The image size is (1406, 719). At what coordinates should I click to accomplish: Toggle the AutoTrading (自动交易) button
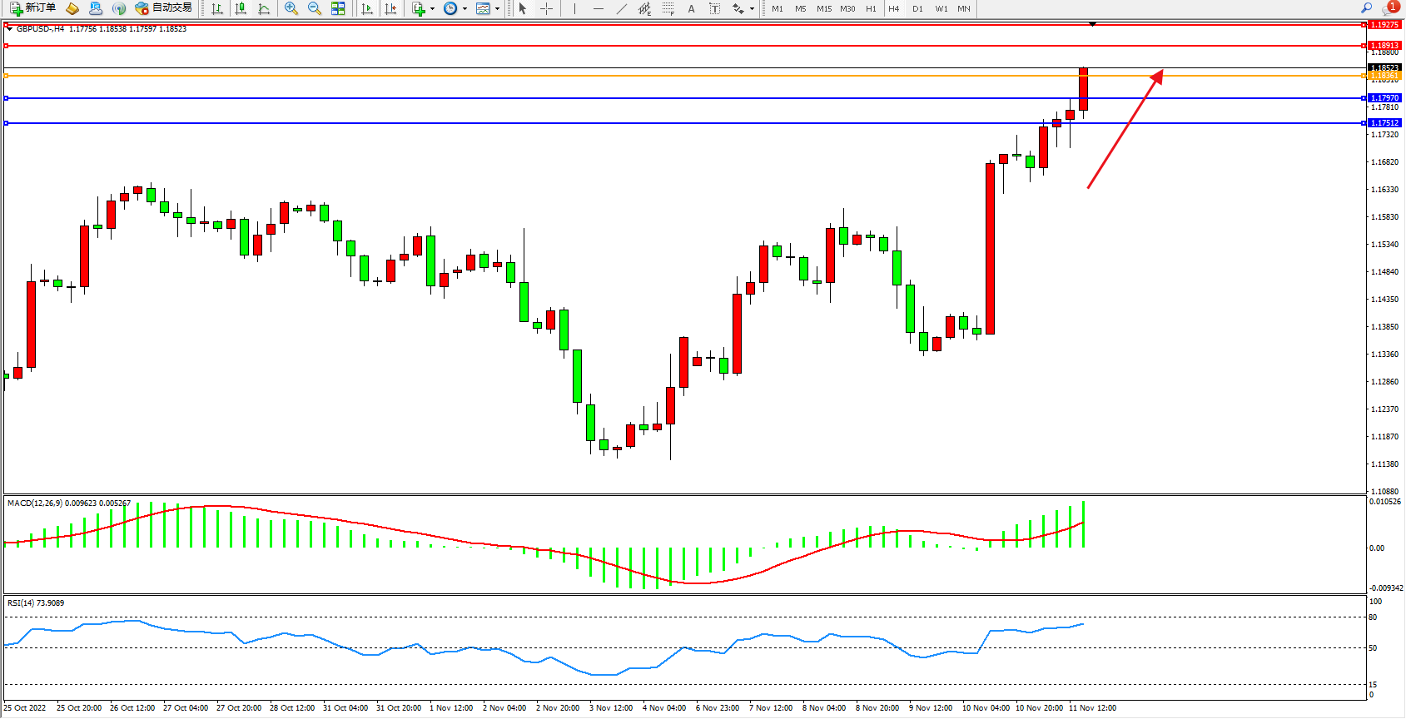coord(164,8)
